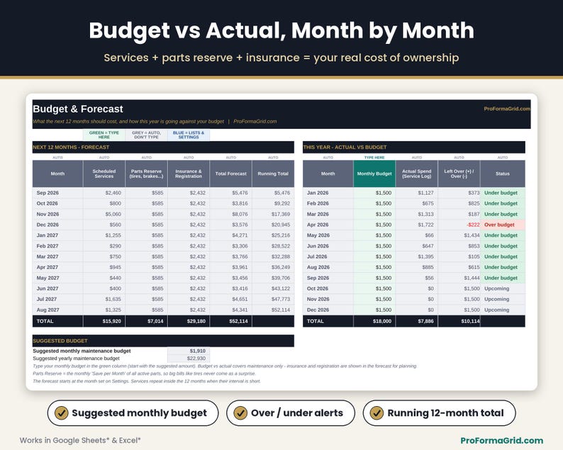563x450 pixels.
Task: Select the Over / under alerts pill
Action: (x=291, y=413)
